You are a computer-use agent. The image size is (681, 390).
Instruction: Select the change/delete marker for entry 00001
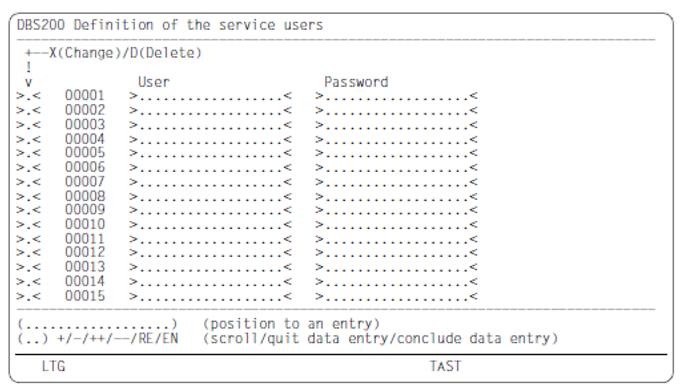pyautogui.click(x=28, y=96)
